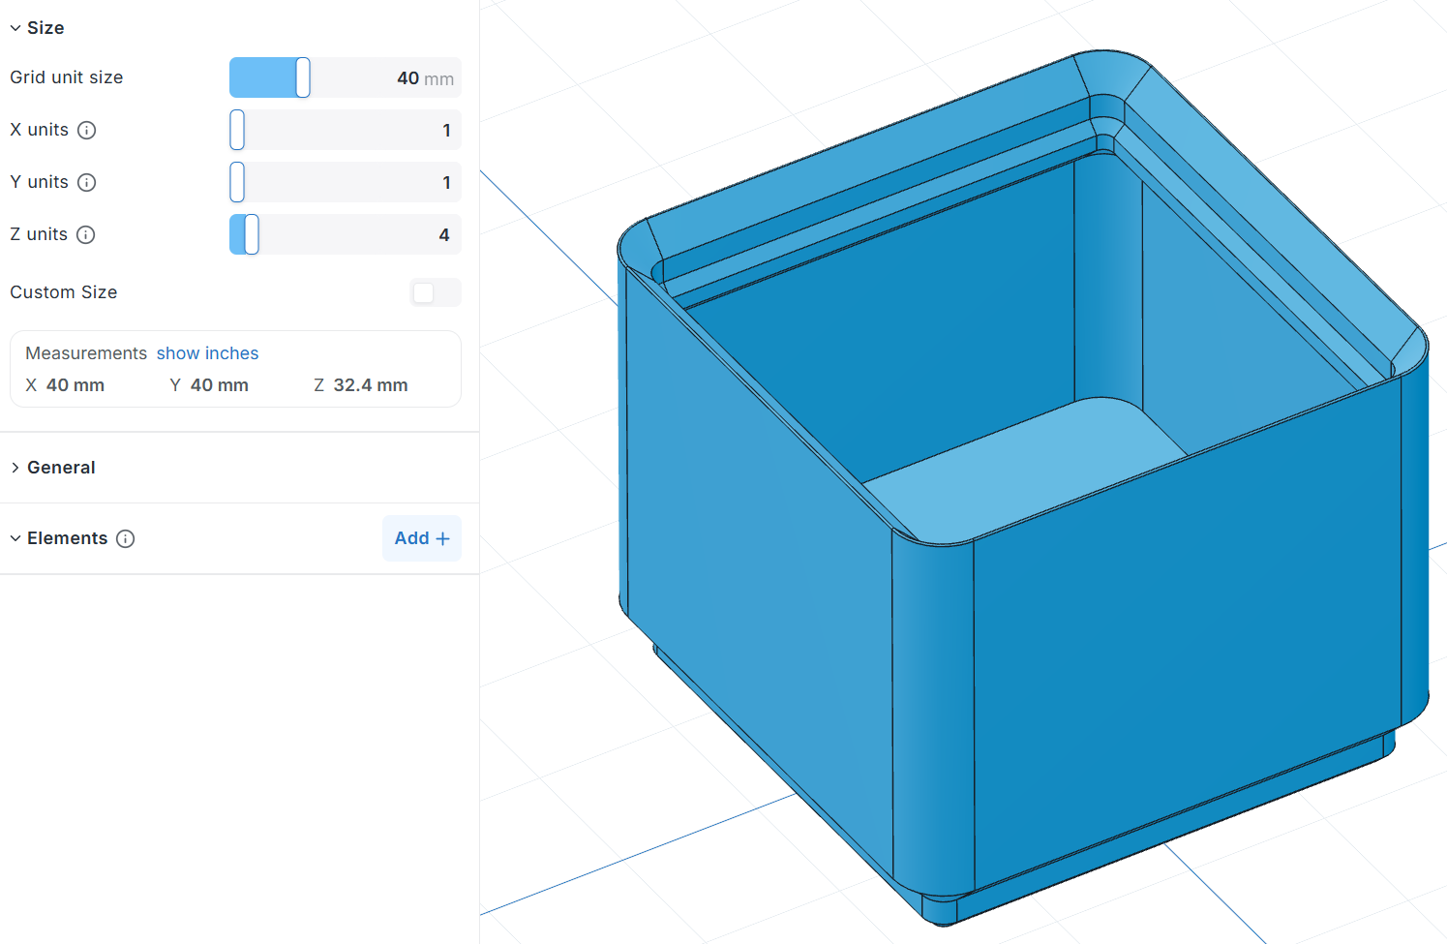
Task: Open info icon next to X units
Action: [87, 130]
